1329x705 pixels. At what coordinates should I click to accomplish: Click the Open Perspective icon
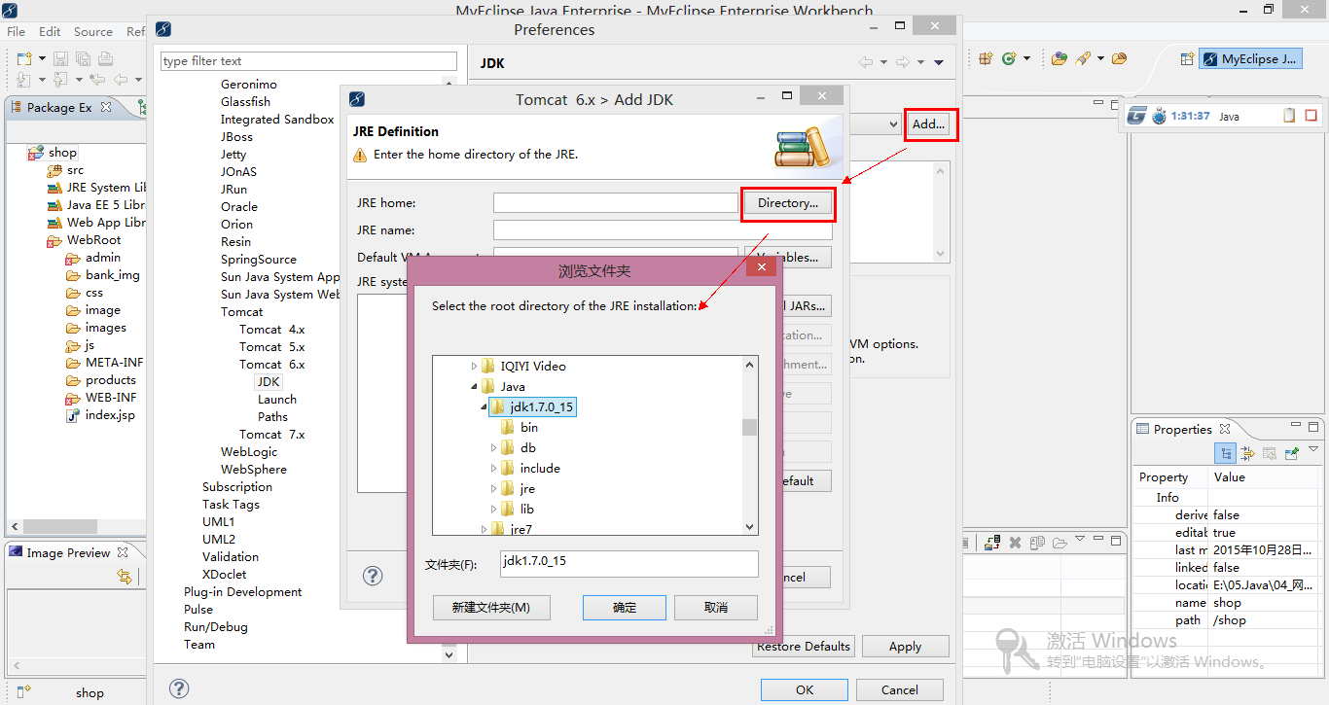[x=1186, y=59]
